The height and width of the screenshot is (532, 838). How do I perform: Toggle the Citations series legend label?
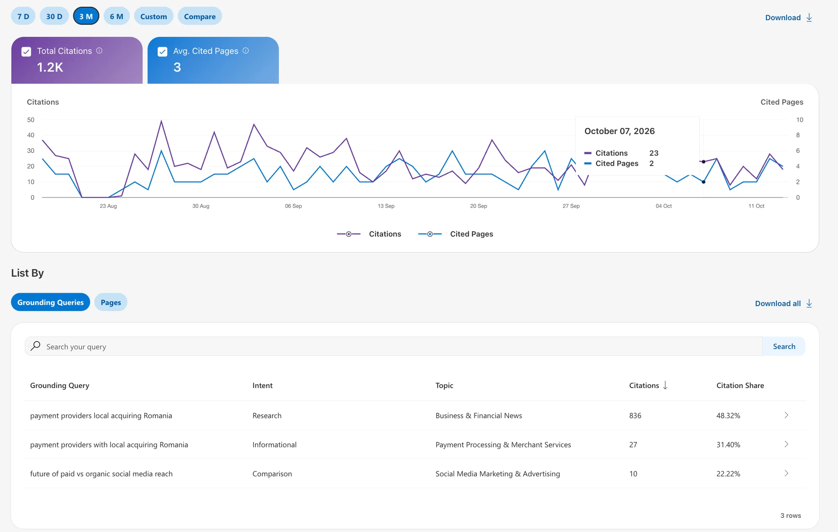click(x=385, y=234)
